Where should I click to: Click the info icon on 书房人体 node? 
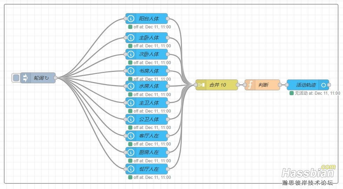coord(131,71)
